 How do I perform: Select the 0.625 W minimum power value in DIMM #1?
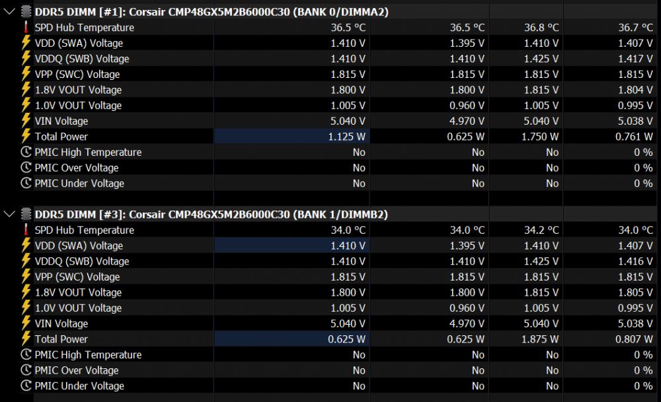pyautogui.click(x=465, y=137)
